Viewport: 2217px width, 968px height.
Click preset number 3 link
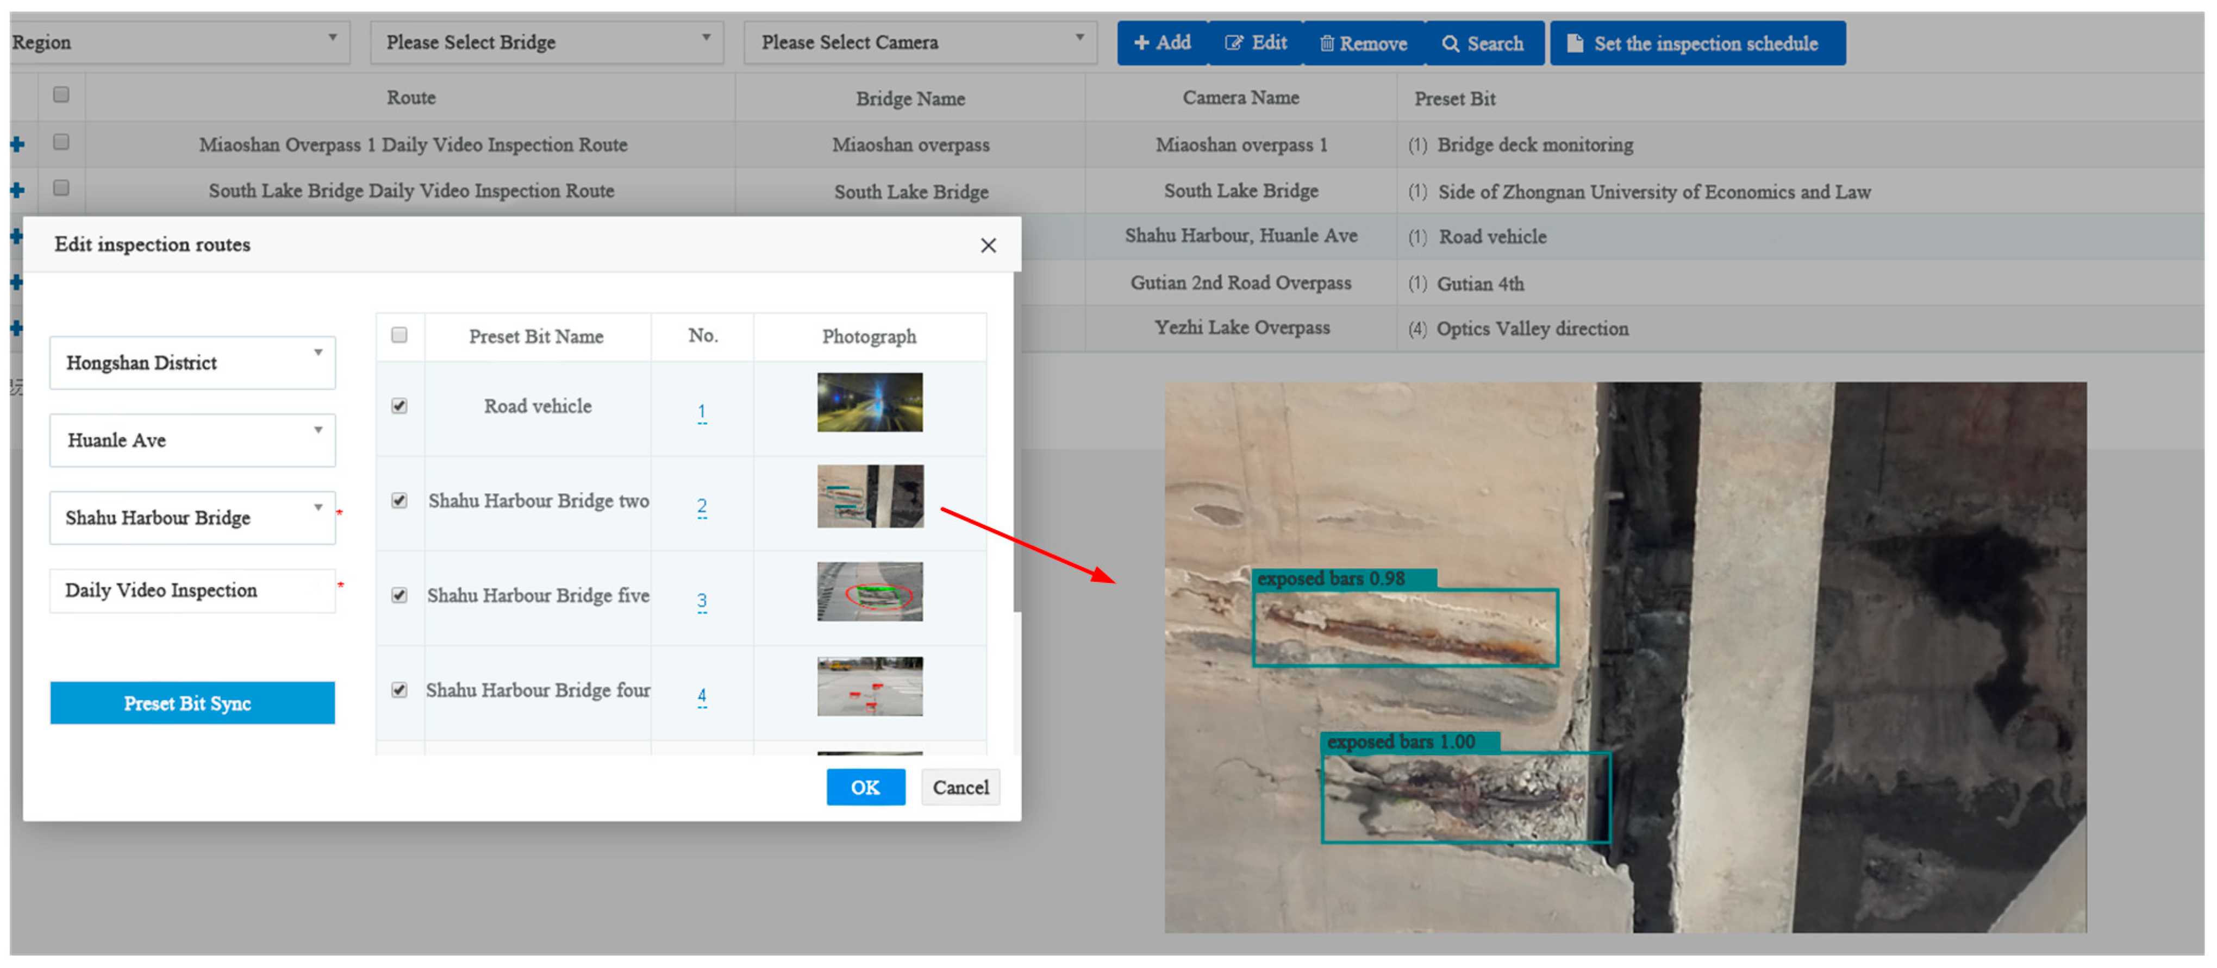702,600
